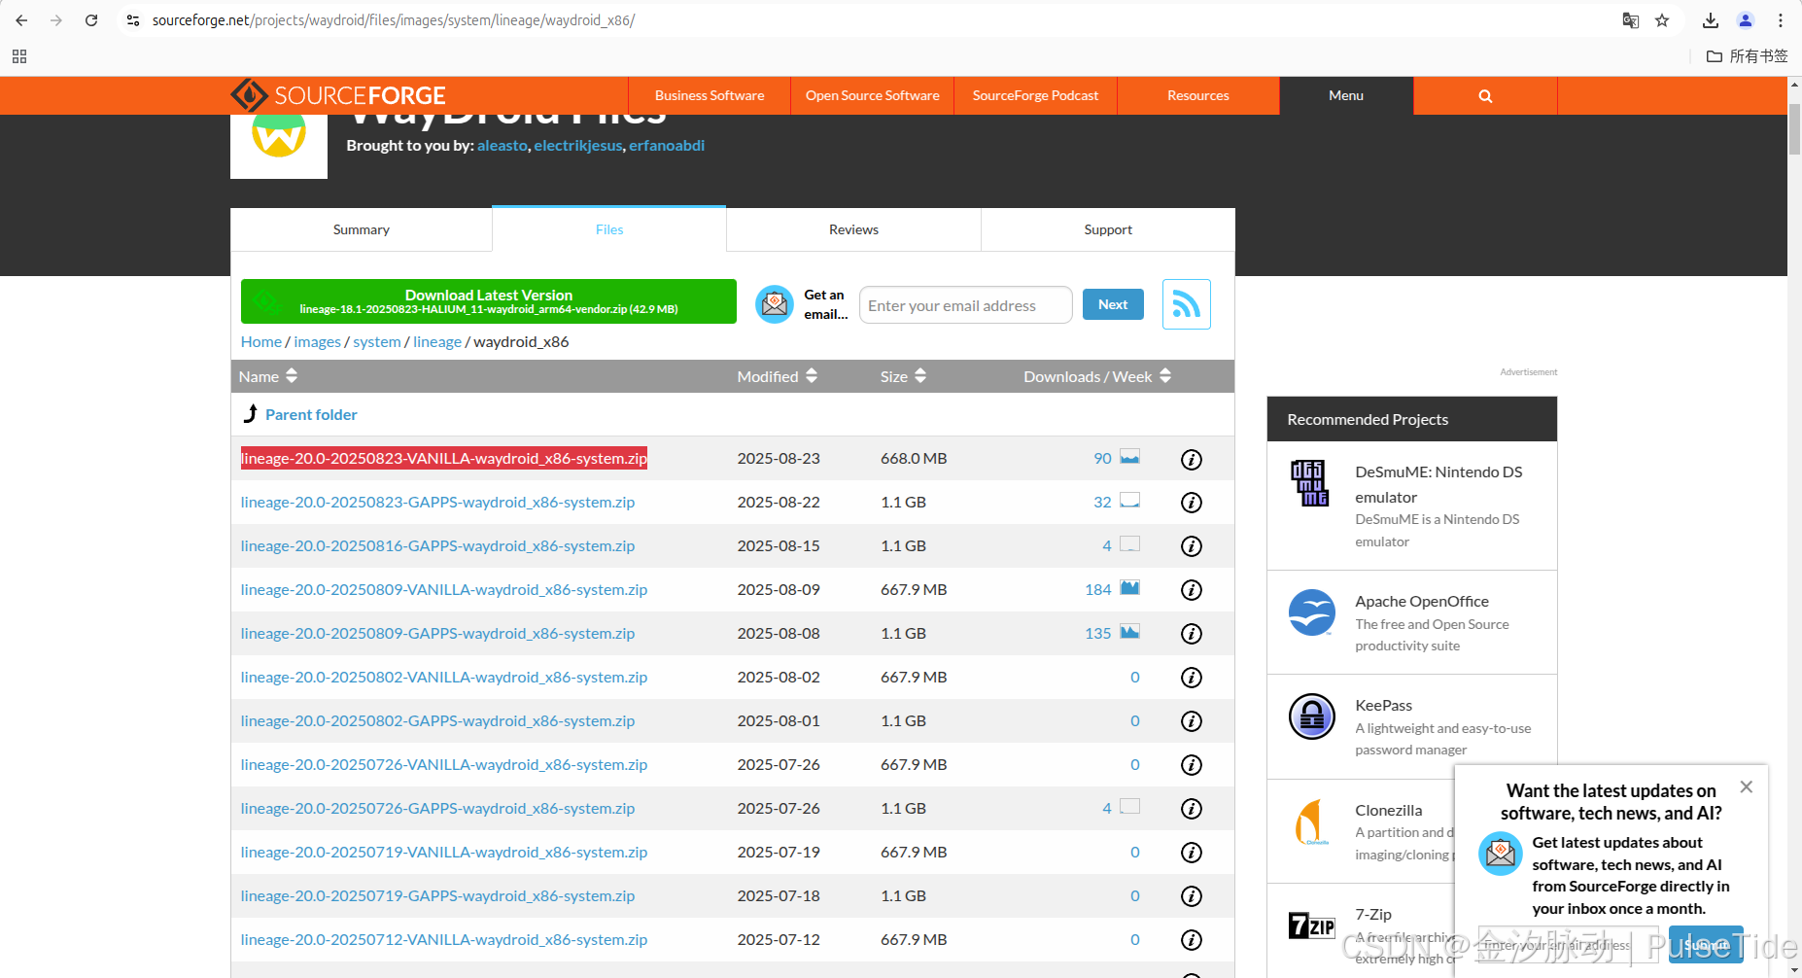The image size is (1802, 978).
Task: Open the Open Source Software menu
Action: click(872, 96)
